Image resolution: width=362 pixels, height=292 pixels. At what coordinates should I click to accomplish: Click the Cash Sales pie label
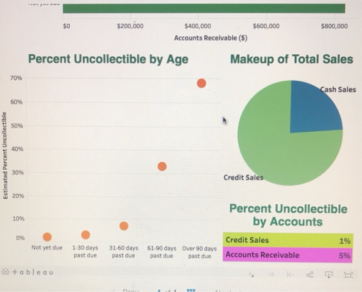tap(338, 90)
